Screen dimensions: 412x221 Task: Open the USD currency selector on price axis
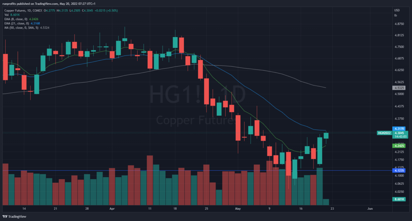pyautogui.click(x=397, y=10)
